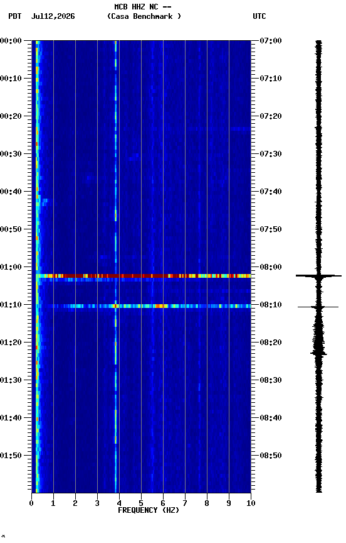Click the PDT time label 01:40
The height and width of the screenshot is (543, 346).
pyautogui.click(x=11, y=418)
